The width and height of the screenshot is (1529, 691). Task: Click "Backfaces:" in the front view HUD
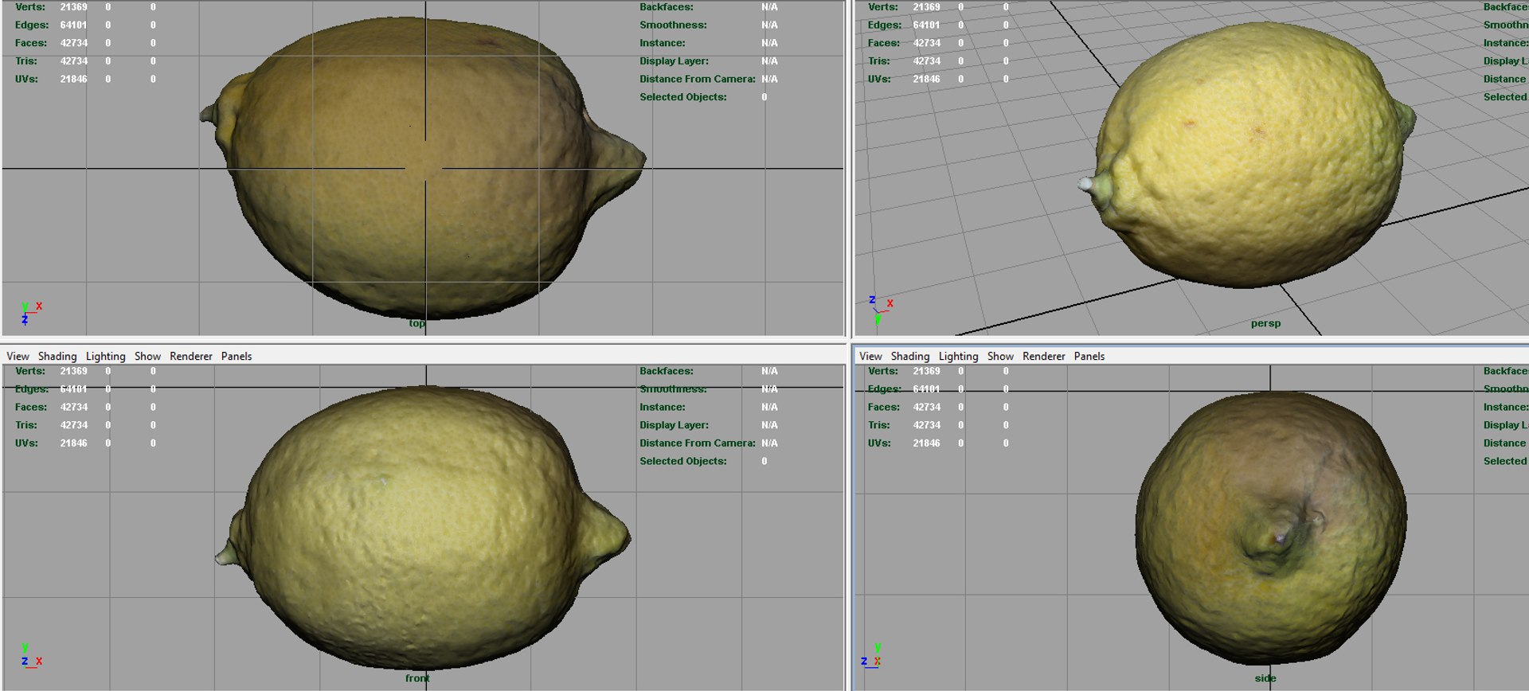coord(667,372)
